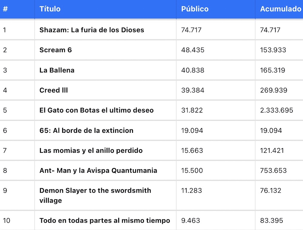Select Ant-Man y la Avispa Quantumania
This screenshot has height=230, width=303.
tap(98, 170)
